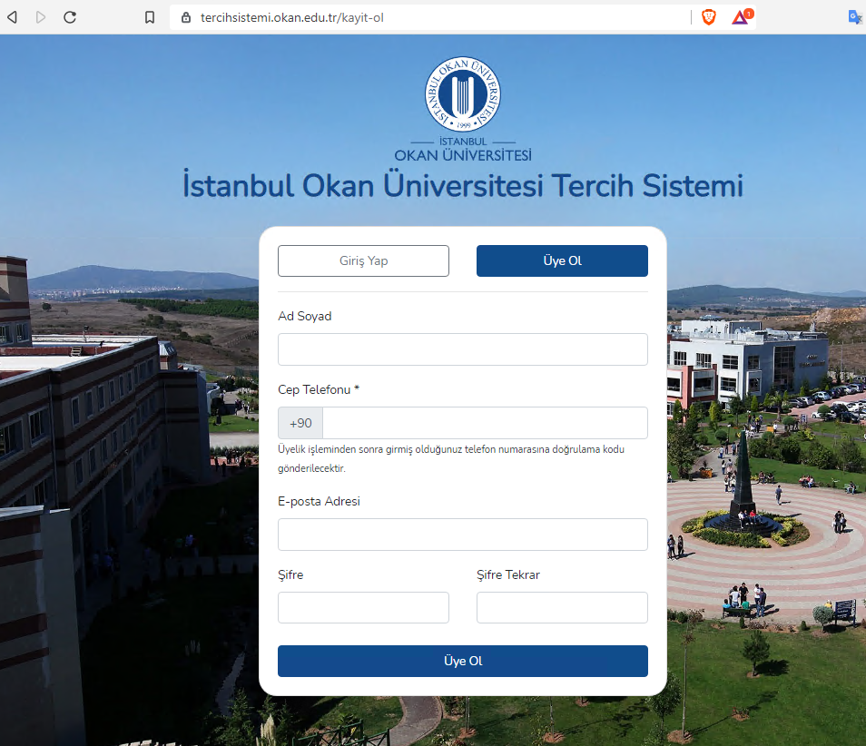The width and height of the screenshot is (866, 746).
Task: View site security via the padlock
Action: pyautogui.click(x=184, y=16)
